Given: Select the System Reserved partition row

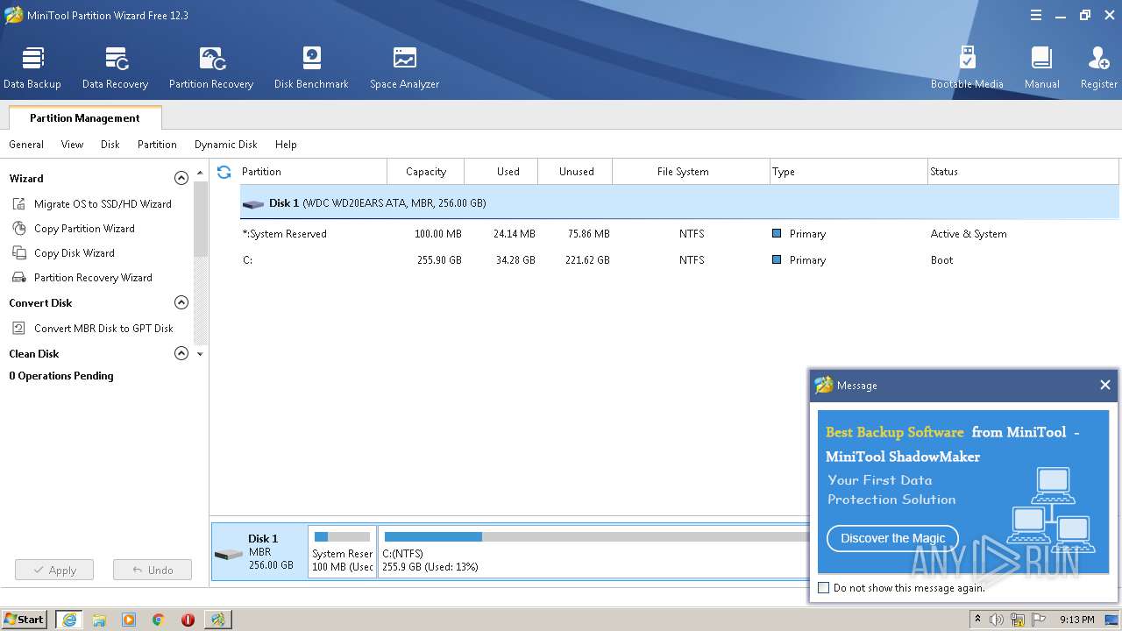Looking at the screenshot, I should [679, 234].
